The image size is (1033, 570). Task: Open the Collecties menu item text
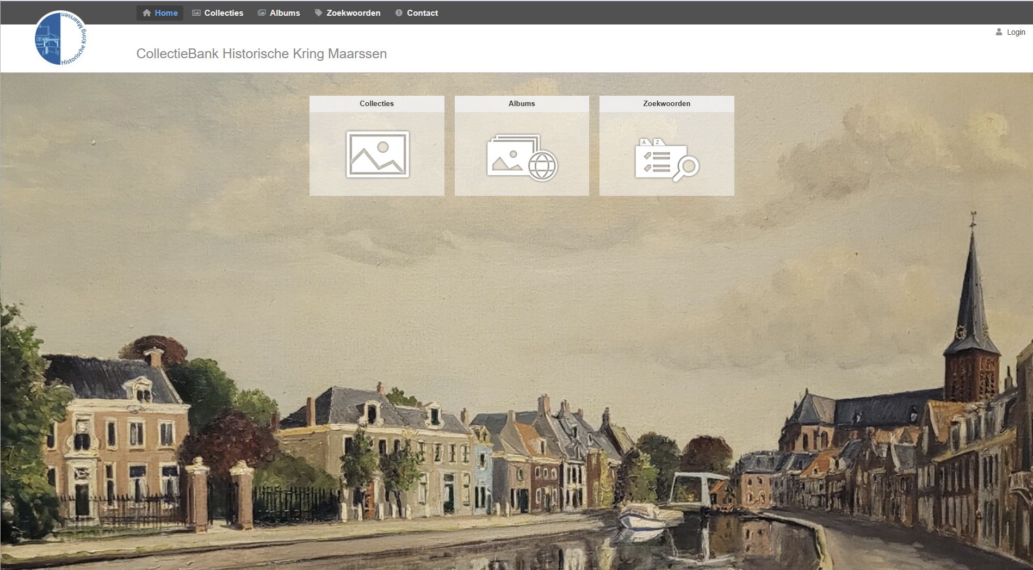[x=224, y=13]
